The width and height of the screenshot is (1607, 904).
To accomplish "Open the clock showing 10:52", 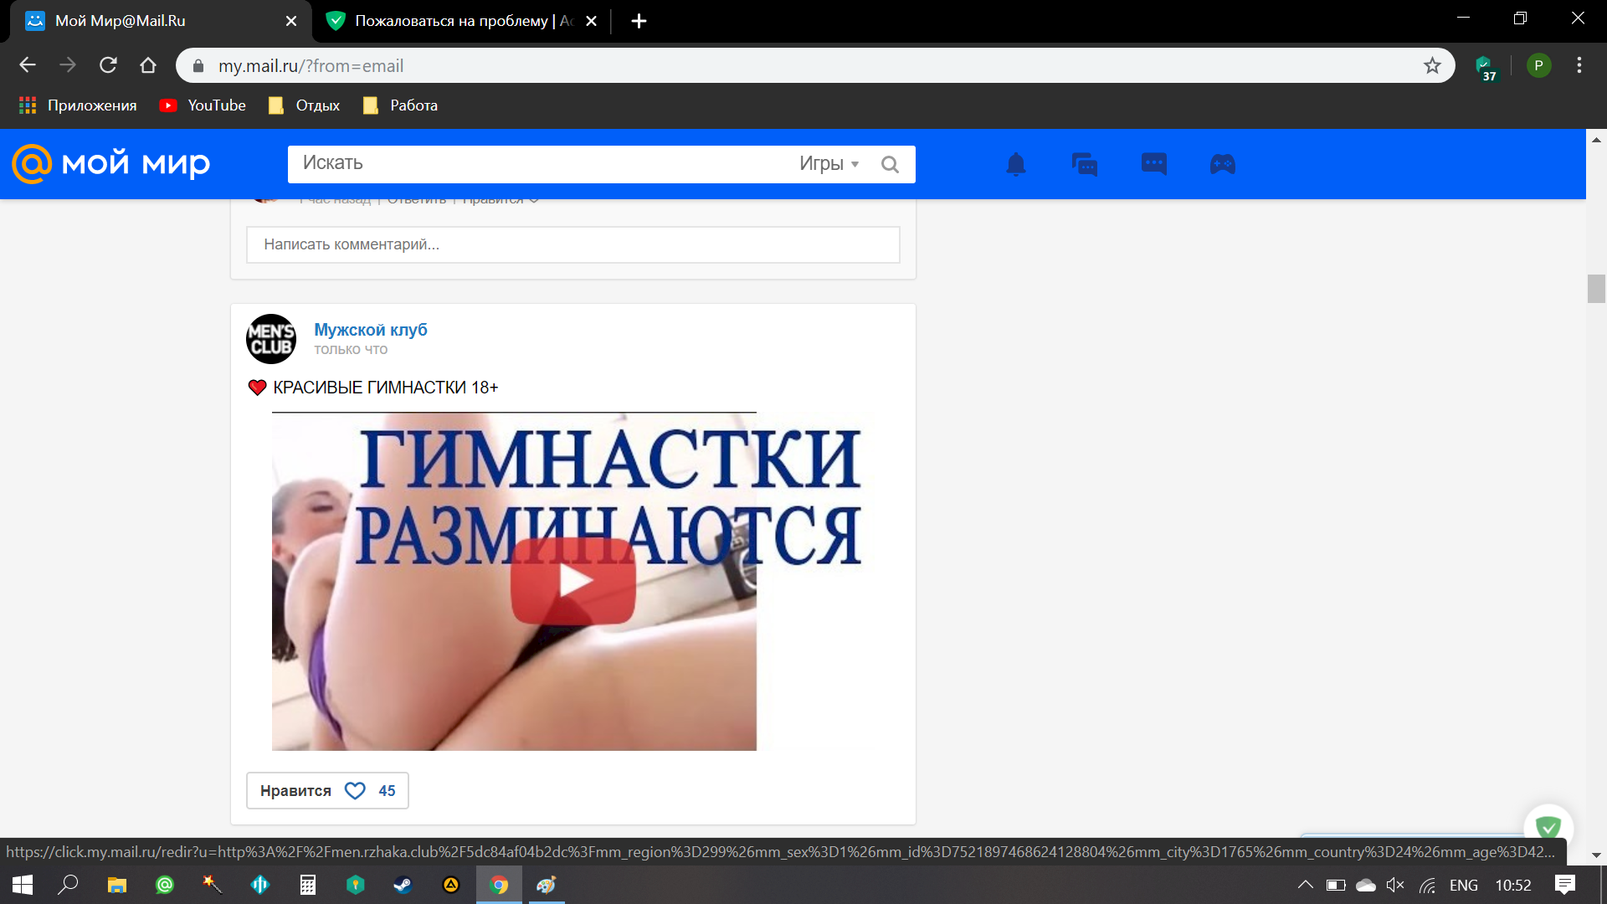I will pos(1513,885).
